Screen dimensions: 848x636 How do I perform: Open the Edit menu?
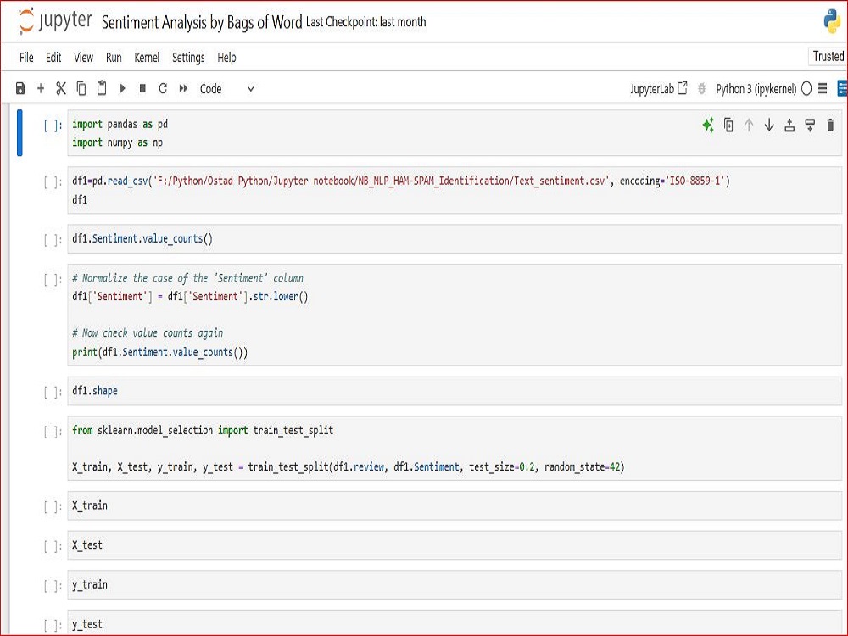(x=53, y=58)
